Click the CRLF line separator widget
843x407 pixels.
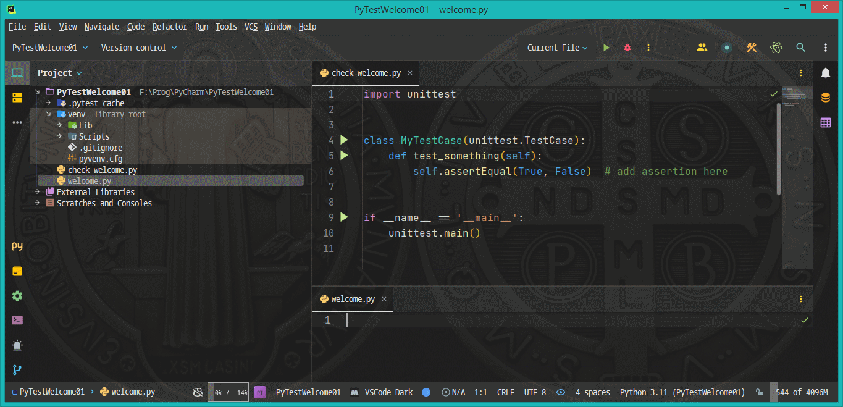(505, 392)
